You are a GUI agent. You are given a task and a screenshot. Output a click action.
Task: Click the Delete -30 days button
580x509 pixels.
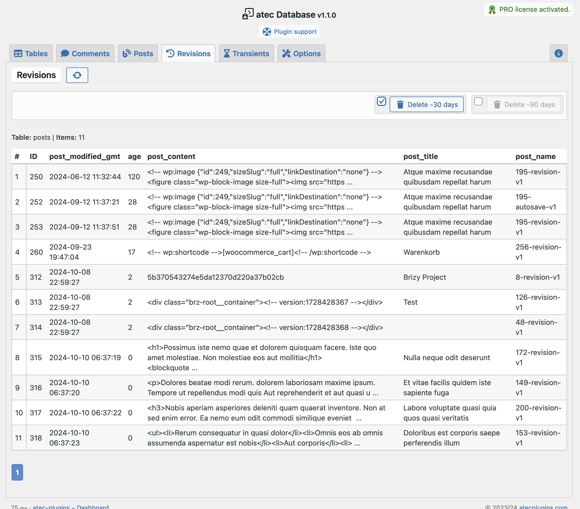(427, 104)
